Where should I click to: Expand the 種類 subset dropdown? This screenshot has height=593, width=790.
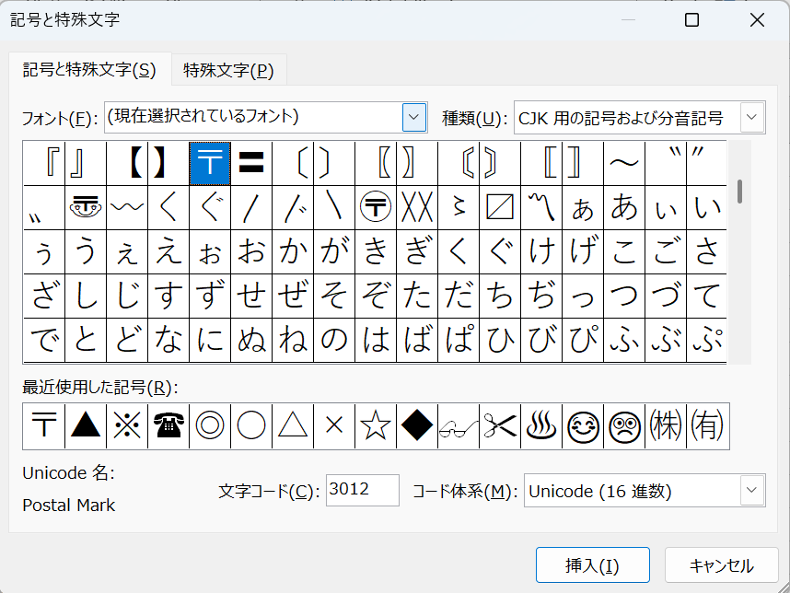point(752,117)
